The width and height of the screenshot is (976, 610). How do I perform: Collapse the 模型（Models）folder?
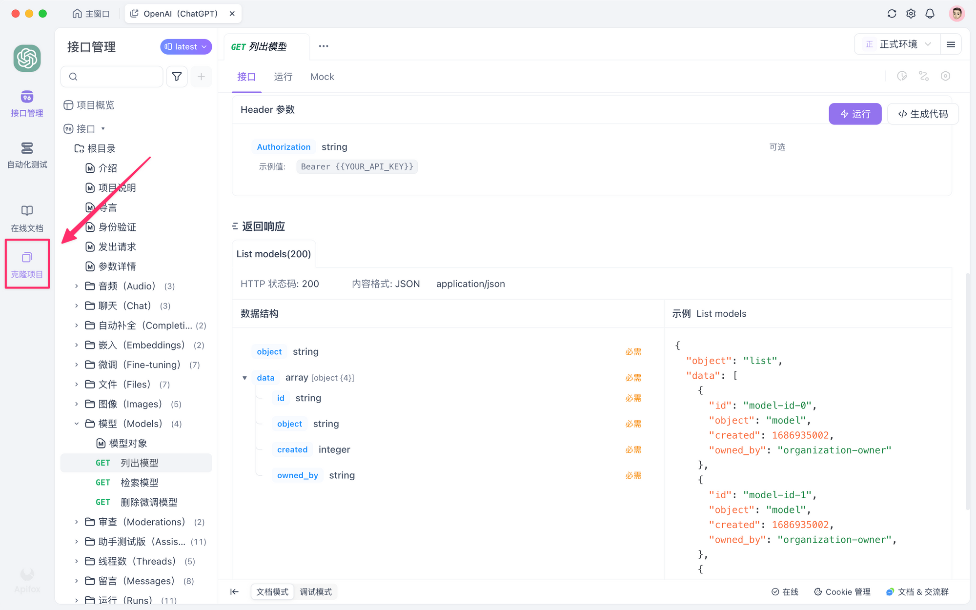[x=76, y=424]
